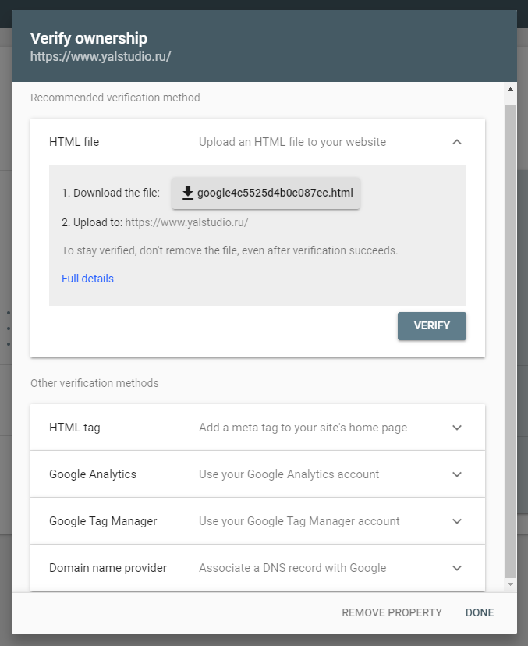Viewport: 528px width, 646px height.
Task: Click 'Use your Google Analytics account' text
Action: click(289, 474)
